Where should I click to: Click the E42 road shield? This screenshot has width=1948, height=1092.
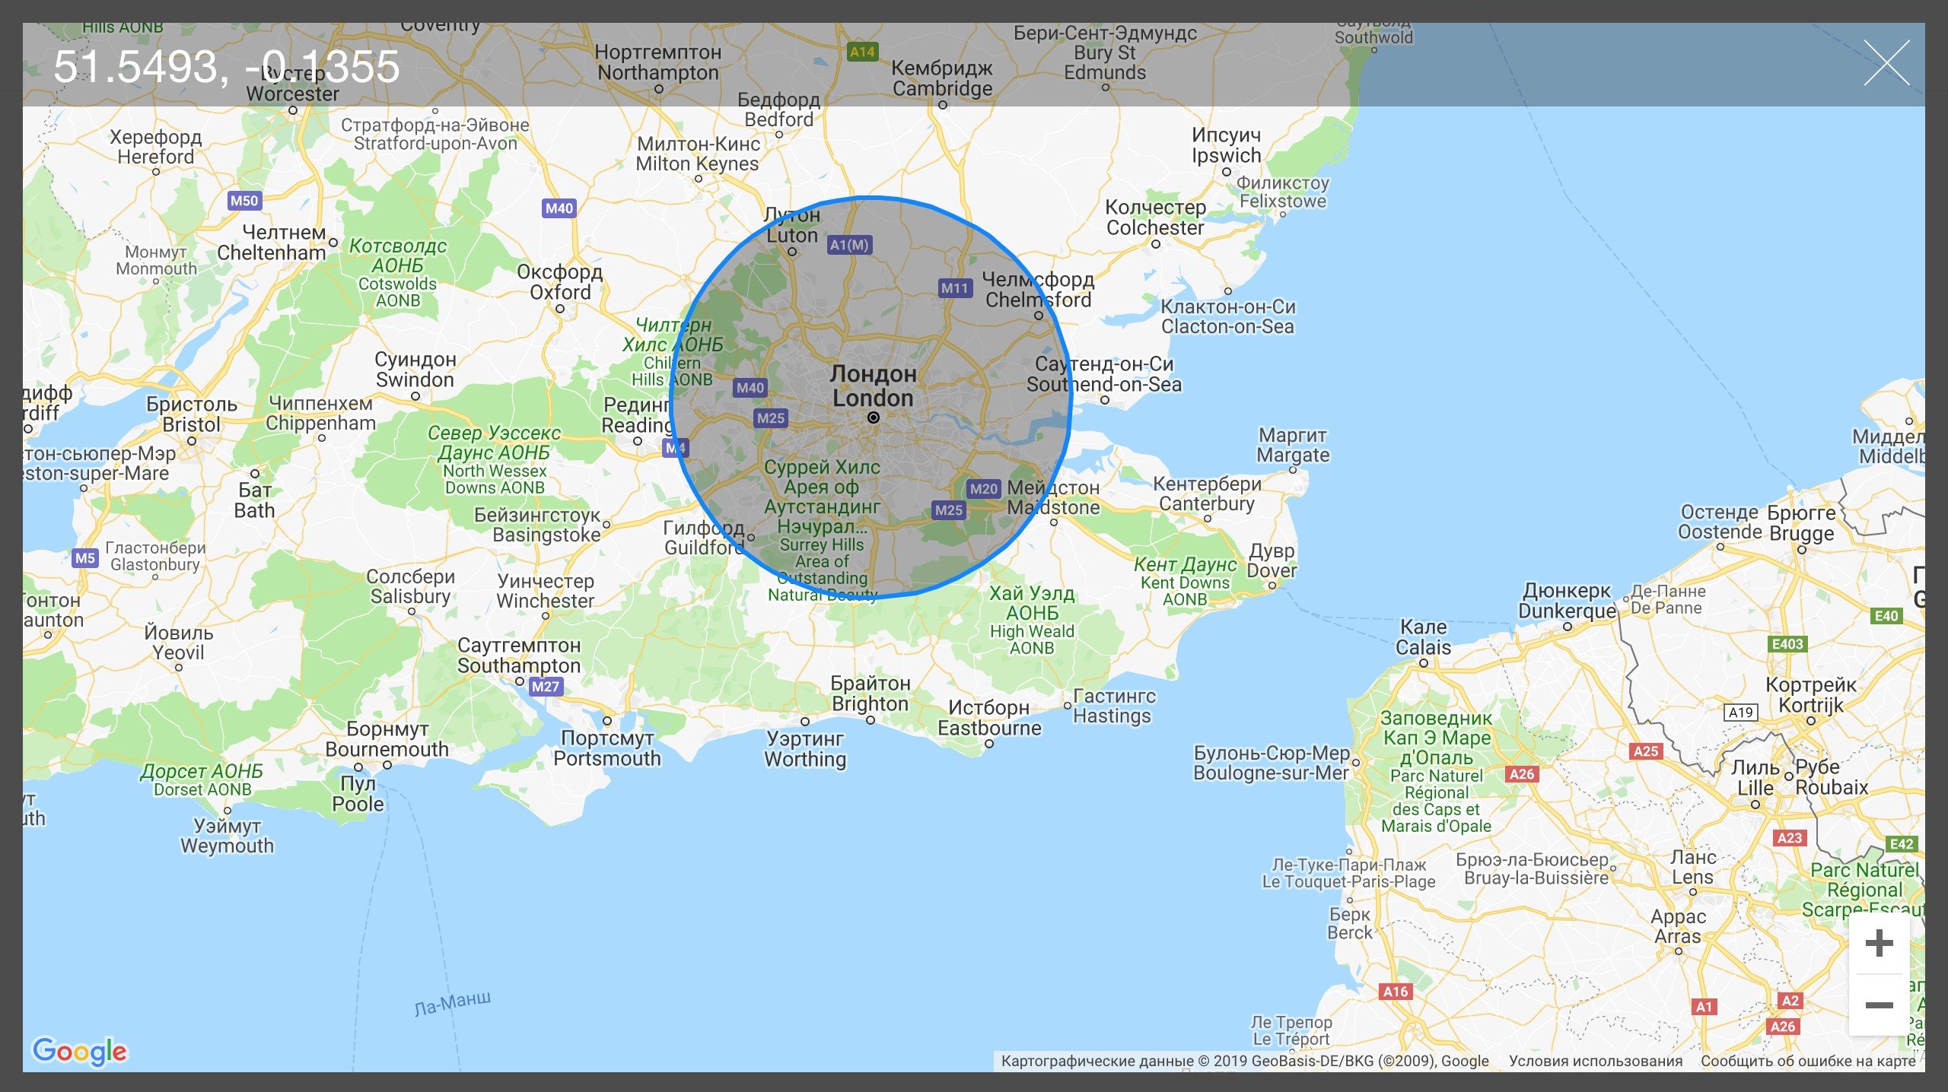[x=1901, y=844]
